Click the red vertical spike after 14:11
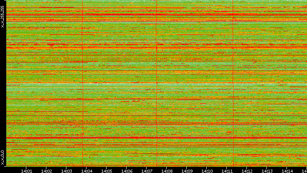The height and width of the screenshot is (173, 307). pyautogui.click(x=233, y=83)
